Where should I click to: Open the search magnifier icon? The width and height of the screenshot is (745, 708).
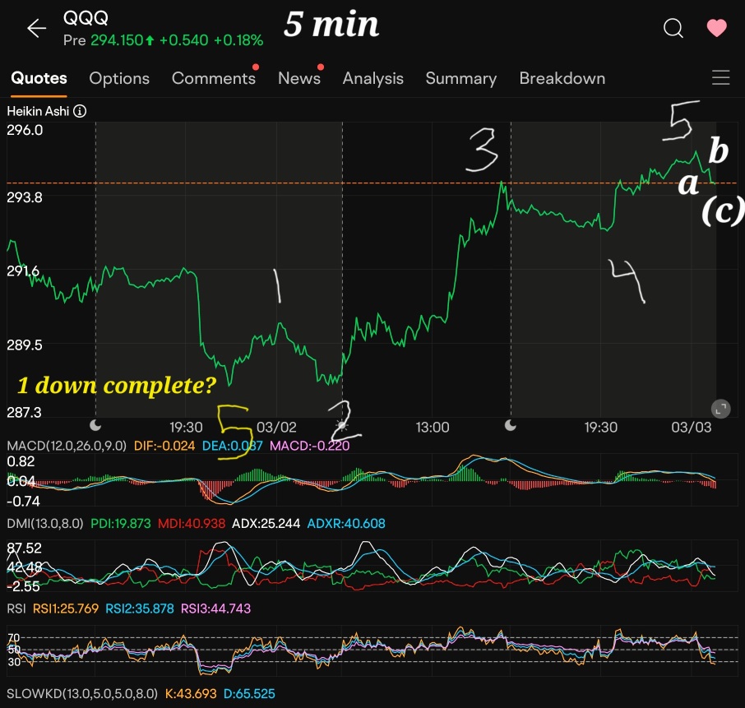coord(673,28)
